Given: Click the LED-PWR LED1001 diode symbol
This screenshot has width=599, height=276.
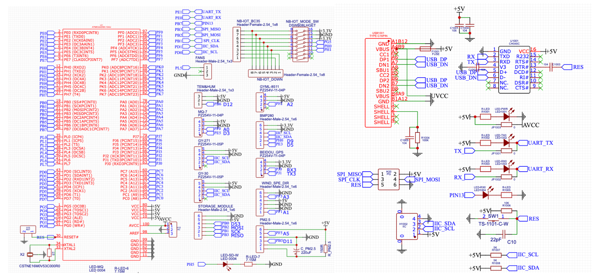Looking at the screenshot, I should (x=506, y=117).
